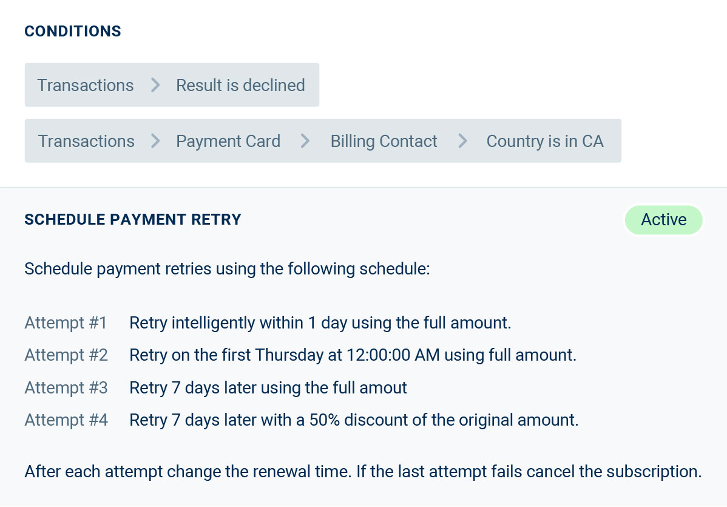Click the chevron before "Result is declined"
Viewport: 727px width, 507px height.
coord(155,85)
